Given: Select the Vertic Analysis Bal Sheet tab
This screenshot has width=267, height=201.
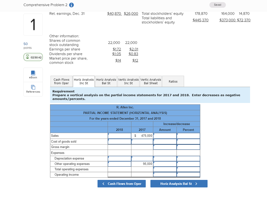Looking at the screenshot, I should point(151,81).
